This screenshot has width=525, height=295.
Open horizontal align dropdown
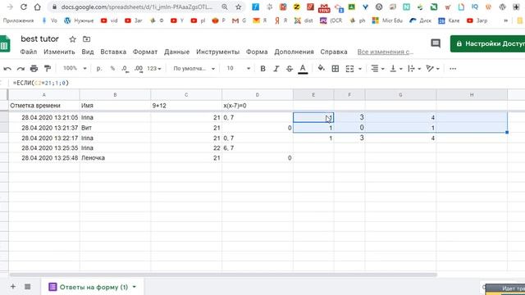[x=377, y=69]
